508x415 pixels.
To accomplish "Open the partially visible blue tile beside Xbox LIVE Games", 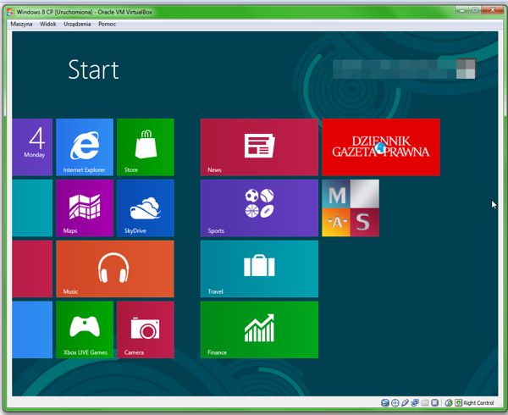I will pyautogui.click(x=32, y=329).
